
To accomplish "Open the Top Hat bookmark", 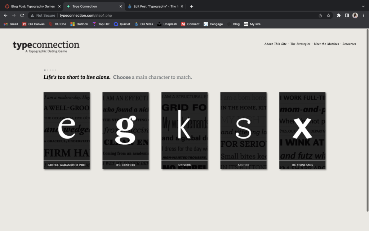I will [x=101, y=24].
